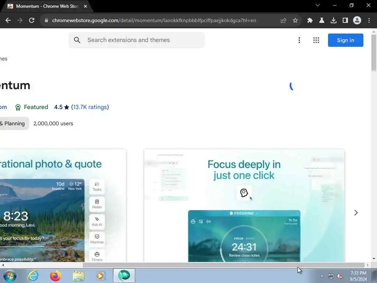377x283 pixels.
Task: Open Chrome Labs flask icon
Action: click(322, 21)
